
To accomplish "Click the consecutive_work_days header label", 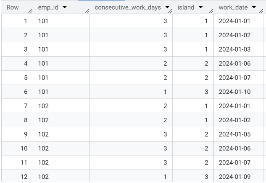I will [x=128, y=8].
